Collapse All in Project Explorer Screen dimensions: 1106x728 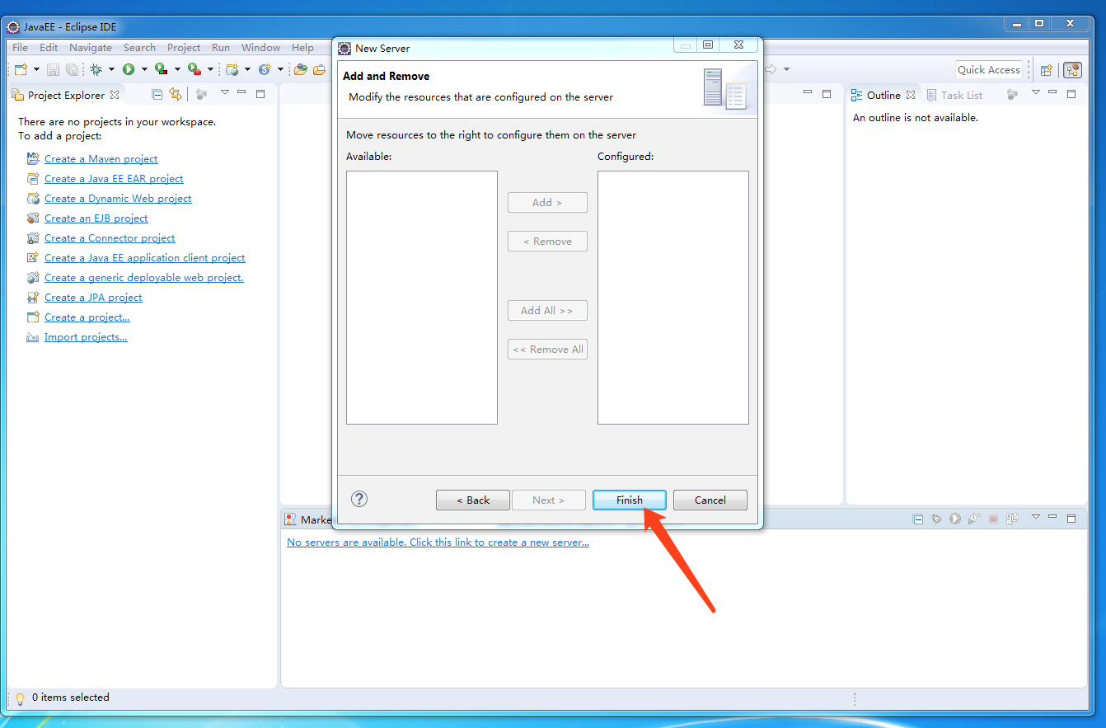[157, 94]
